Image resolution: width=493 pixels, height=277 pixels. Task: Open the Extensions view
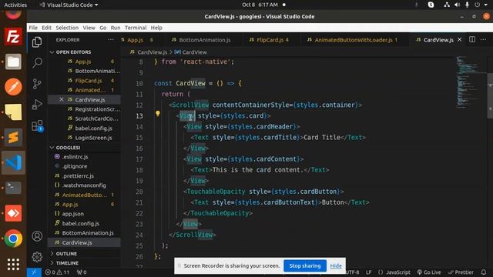point(37,125)
